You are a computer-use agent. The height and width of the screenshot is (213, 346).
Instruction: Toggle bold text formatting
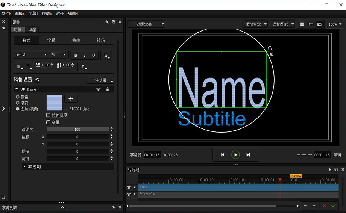coord(76,55)
